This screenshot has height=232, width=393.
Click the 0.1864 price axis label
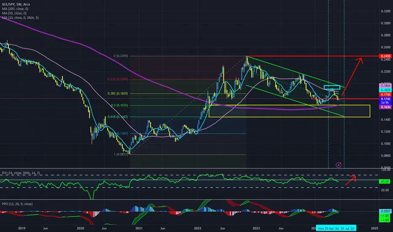[385, 86]
